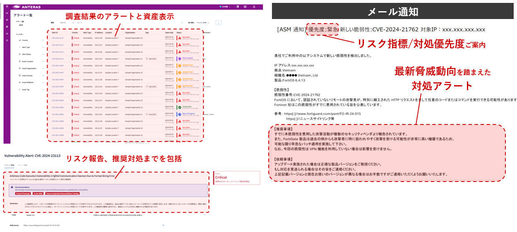Viewport: 517px width, 232px height.
Task: Open the FG-IR-24-015 link in the mail
Action: coord(323,113)
